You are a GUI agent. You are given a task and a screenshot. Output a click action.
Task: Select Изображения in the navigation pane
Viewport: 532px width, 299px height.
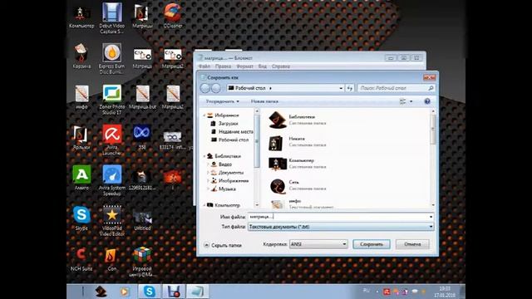pyautogui.click(x=229, y=181)
